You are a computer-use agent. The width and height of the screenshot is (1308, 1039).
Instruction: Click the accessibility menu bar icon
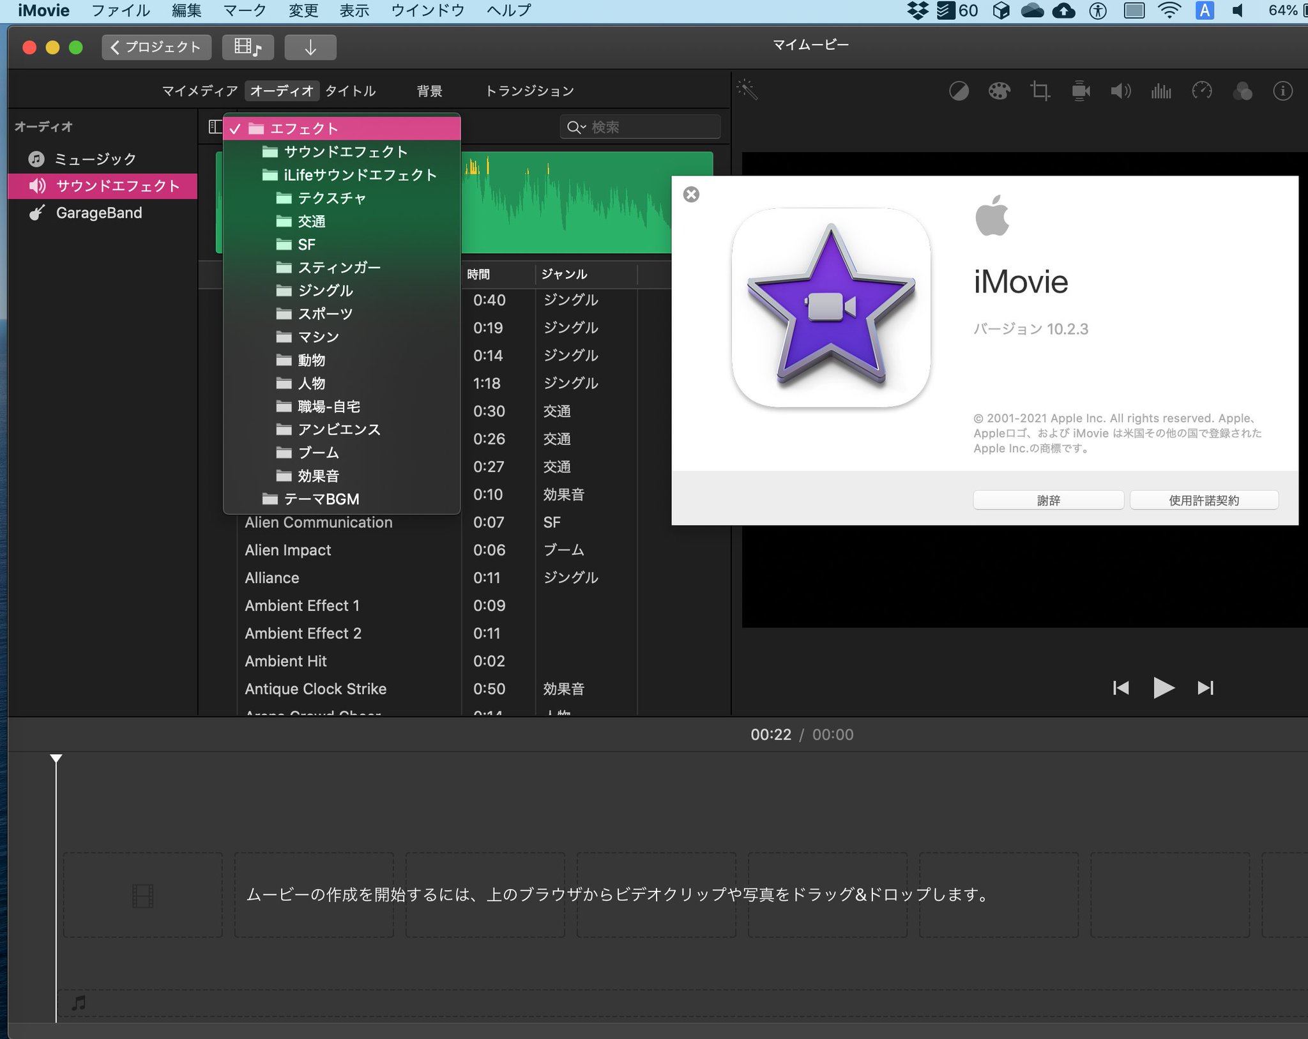pos(1098,10)
